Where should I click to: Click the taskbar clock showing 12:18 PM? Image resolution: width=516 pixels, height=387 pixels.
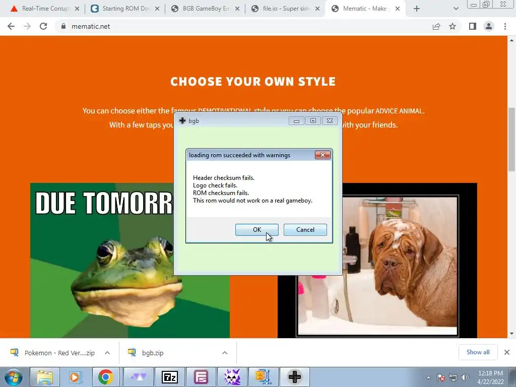click(490, 377)
